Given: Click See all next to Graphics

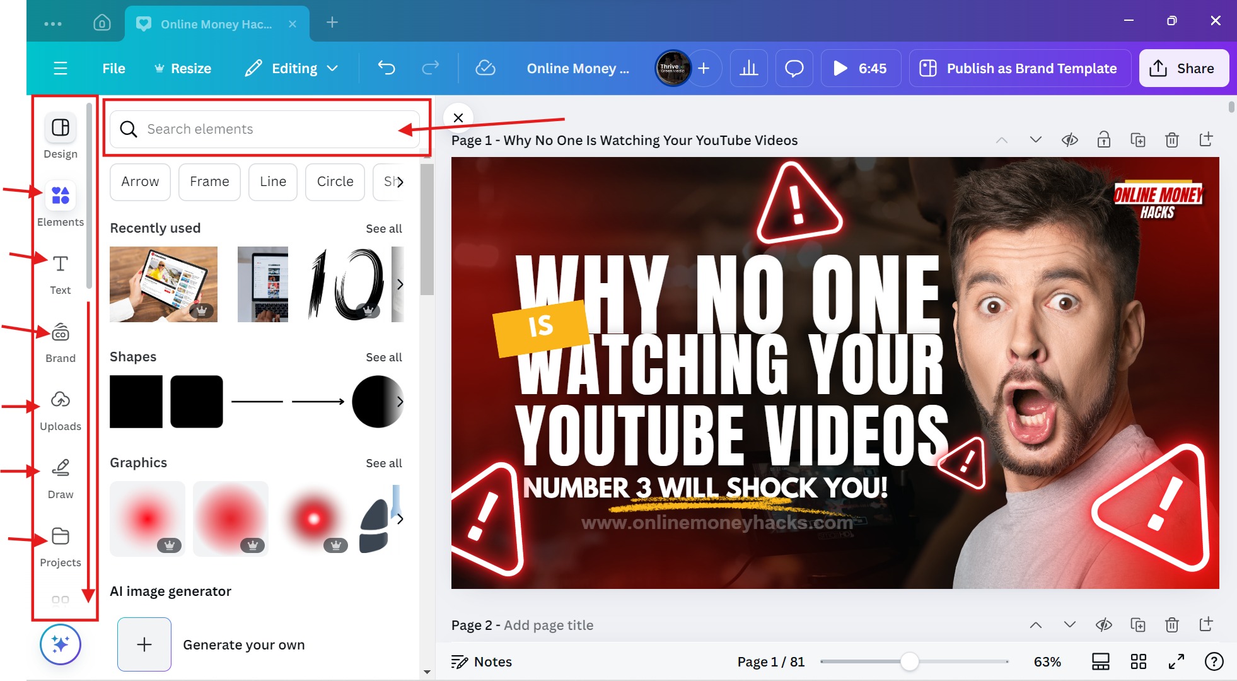Looking at the screenshot, I should click(x=383, y=463).
